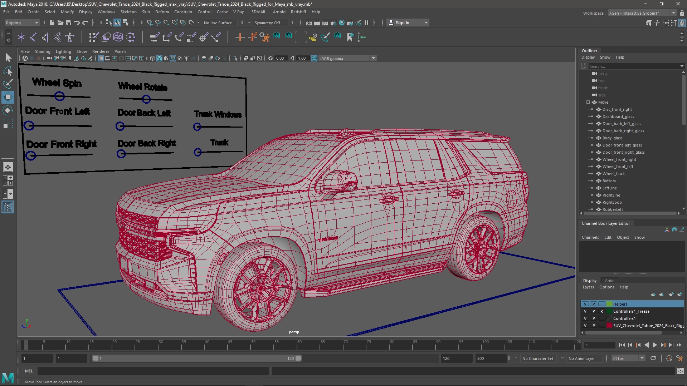The image size is (687, 386).
Task: Click the playback end time field 120
Action: 457,358
